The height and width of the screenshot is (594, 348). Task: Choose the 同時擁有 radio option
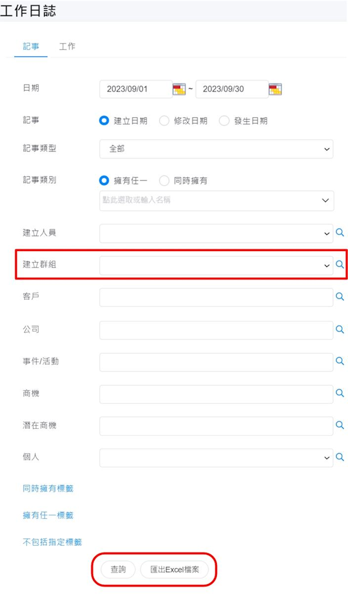click(164, 181)
